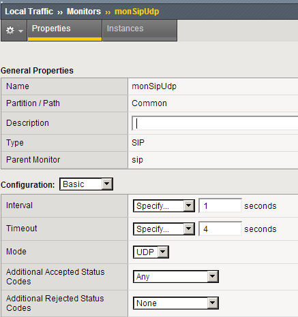This screenshot has width=298, height=317.
Task: Click the Timeout seconds value field
Action: click(220, 229)
